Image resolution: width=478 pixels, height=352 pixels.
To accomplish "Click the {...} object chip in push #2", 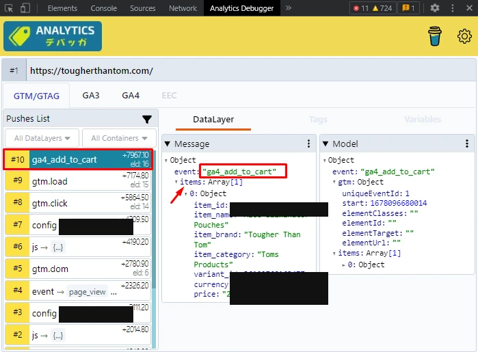I will 58,336.
